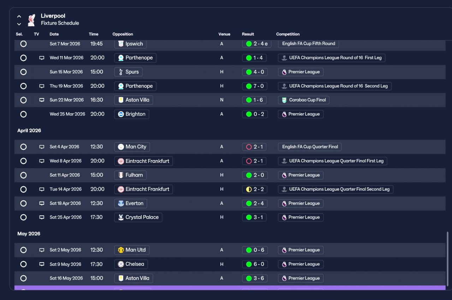Viewport: 452px width, 300px height.
Task: Select the radio for Thu 19 Mar Parthenope
Action: point(23,86)
